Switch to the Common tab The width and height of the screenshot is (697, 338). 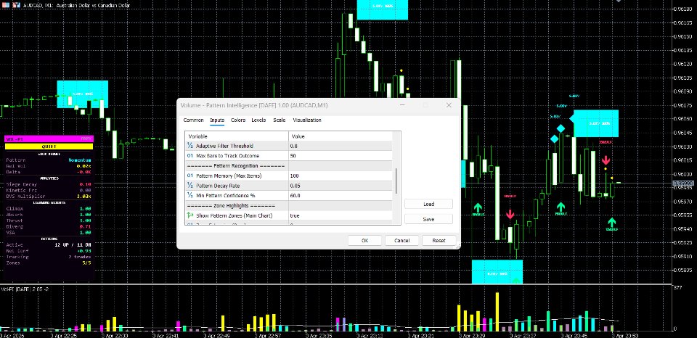[x=193, y=120]
